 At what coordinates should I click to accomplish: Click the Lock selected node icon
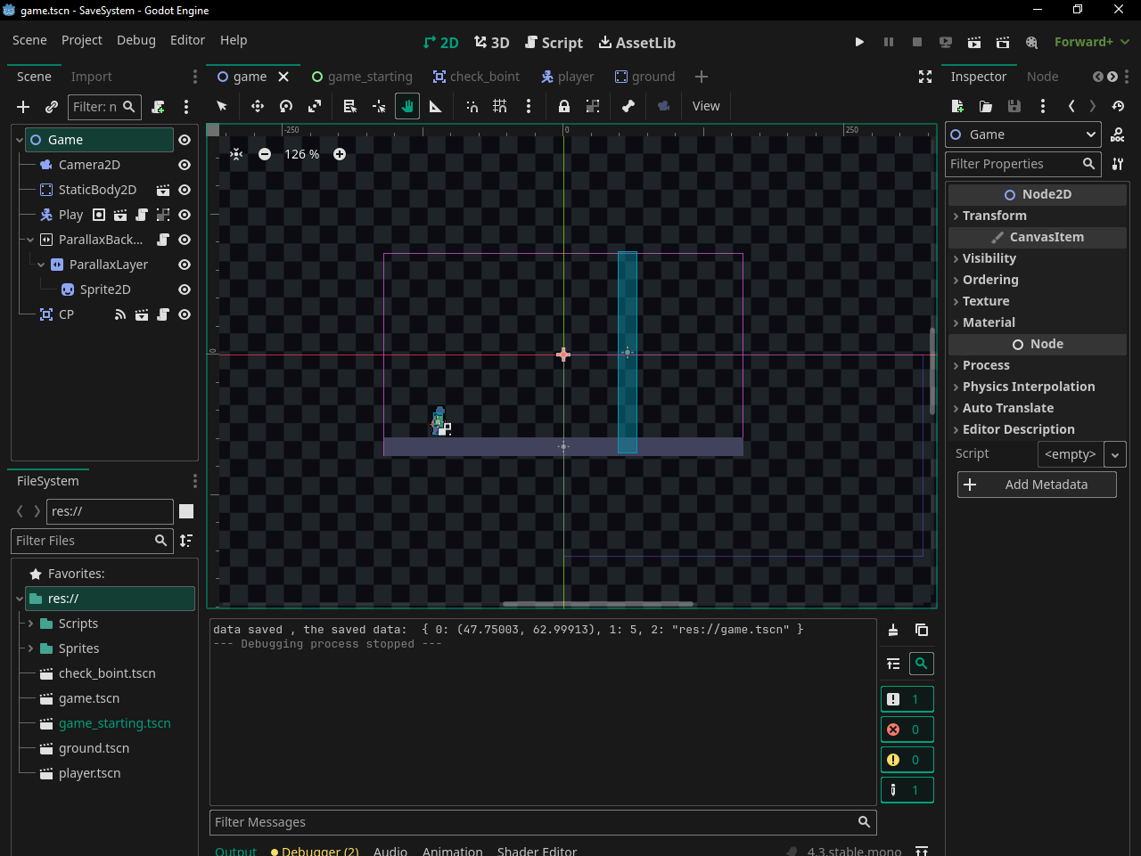564,106
